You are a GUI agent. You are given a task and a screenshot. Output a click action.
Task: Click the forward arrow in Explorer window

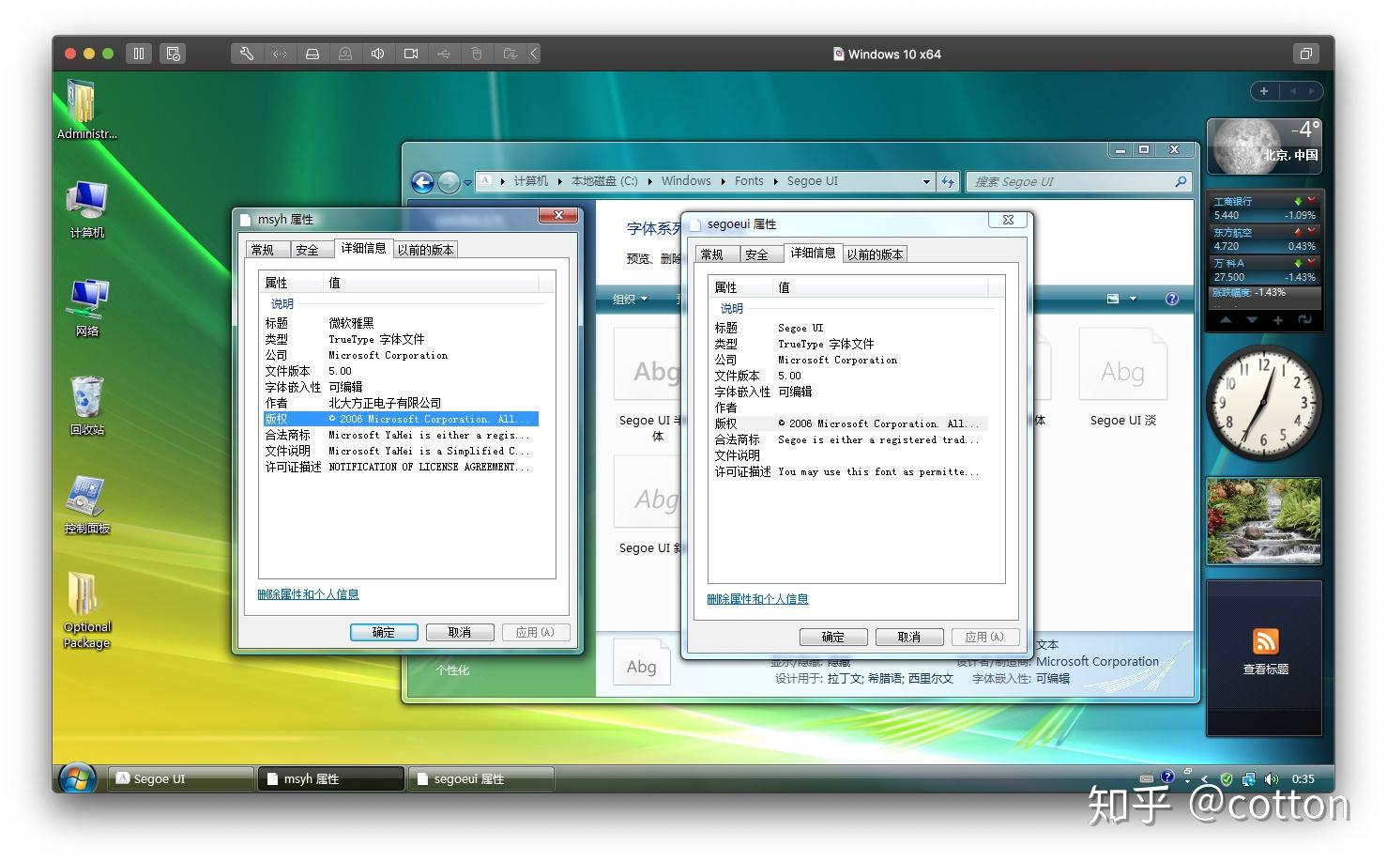coord(450,182)
